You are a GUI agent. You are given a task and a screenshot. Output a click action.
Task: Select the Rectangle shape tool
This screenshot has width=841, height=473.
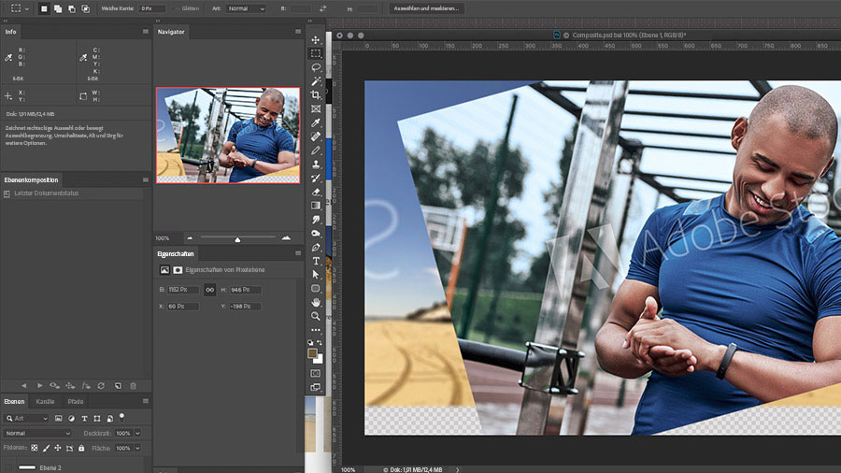pos(316,289)
